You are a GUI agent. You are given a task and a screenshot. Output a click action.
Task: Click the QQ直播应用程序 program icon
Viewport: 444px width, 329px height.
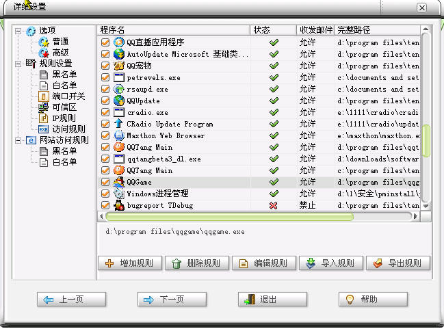(119, 42)
